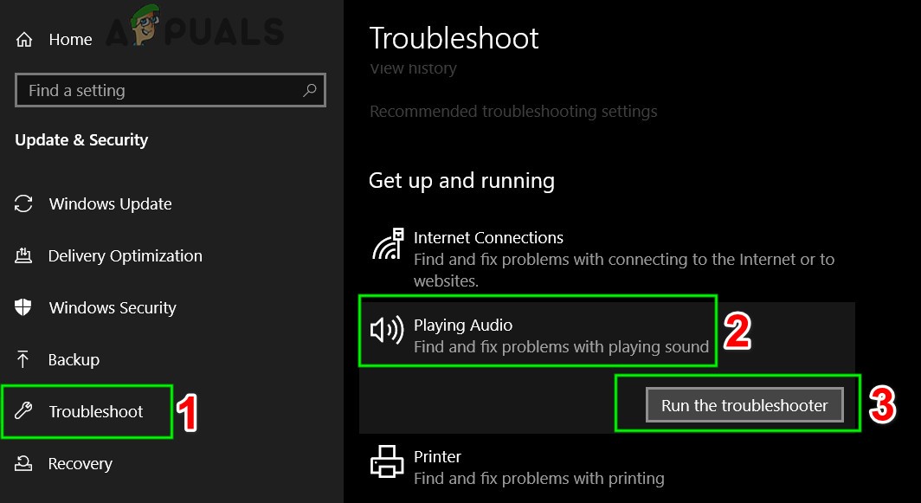Click the Delivery Optimization icon
Viewport: 921px width, 503px height.
(x=26, y=255)
